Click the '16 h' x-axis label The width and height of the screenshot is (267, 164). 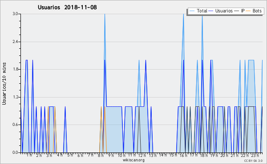pyautogui.click(x=183, y=155)
